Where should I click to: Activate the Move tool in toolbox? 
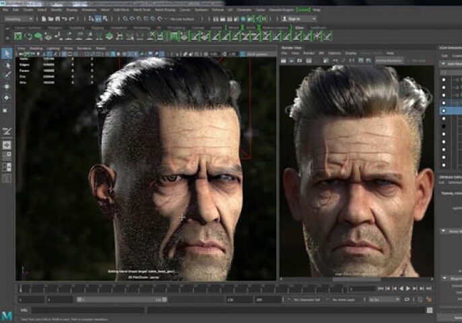tap(7, 87)
